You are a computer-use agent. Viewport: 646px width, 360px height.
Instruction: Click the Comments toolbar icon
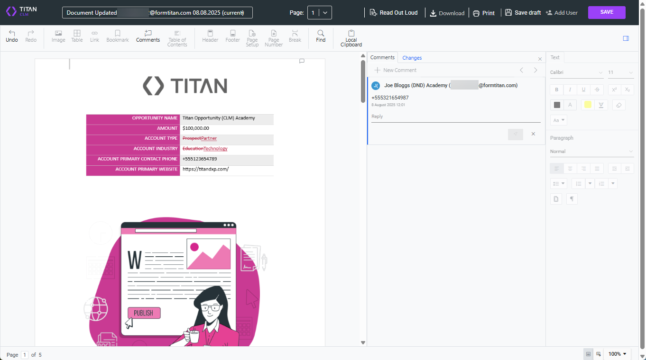[x=148, y=34]
